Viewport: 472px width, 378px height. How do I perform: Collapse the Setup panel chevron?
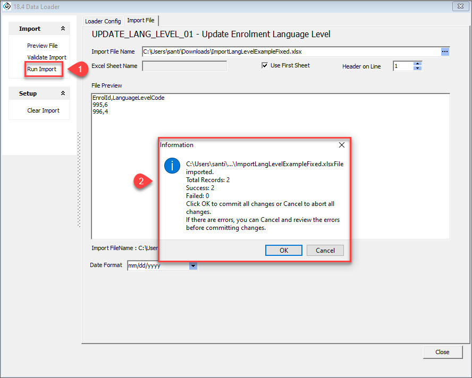tap(63, 93)
